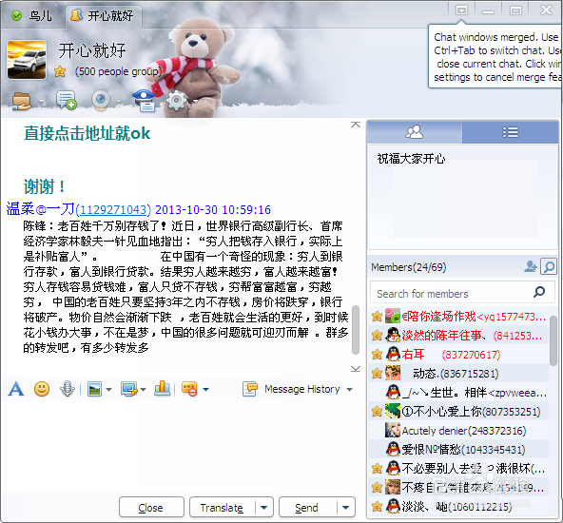Select member ①不小心爱上你(807353251)
Image resolution: width=563 pixels, height=523 pixels.
pyautogui.click(x=459, y=412)
